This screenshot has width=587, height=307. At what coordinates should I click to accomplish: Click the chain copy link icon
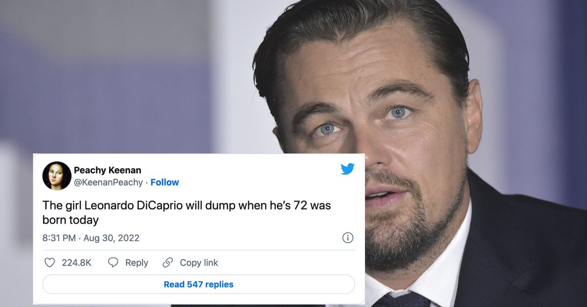(x=168, y=263)
